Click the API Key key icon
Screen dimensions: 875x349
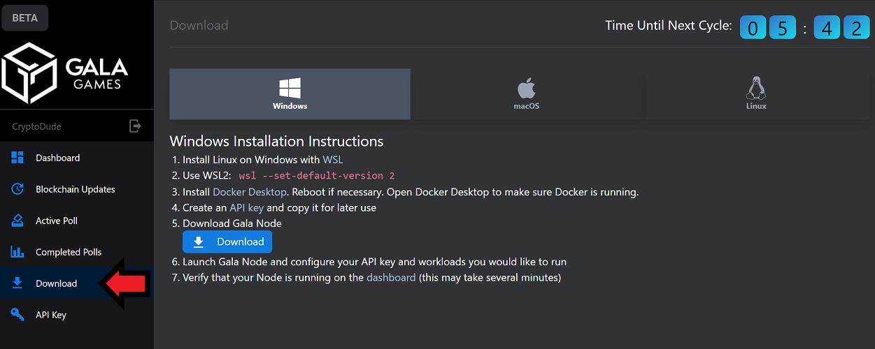[17, 315]
